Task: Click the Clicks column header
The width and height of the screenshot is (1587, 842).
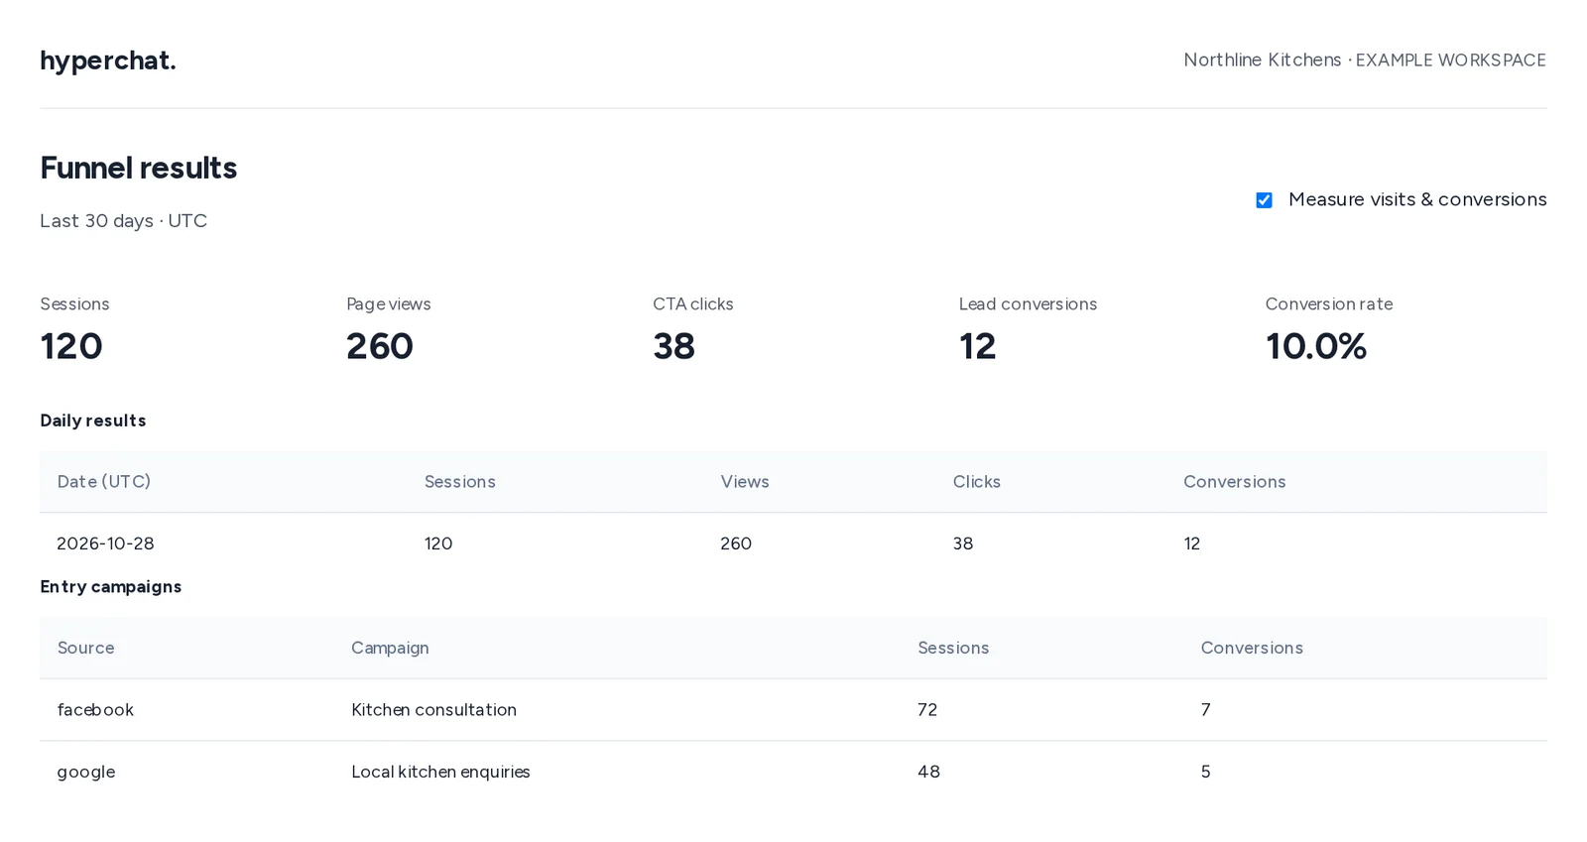Action: (977, 482)
